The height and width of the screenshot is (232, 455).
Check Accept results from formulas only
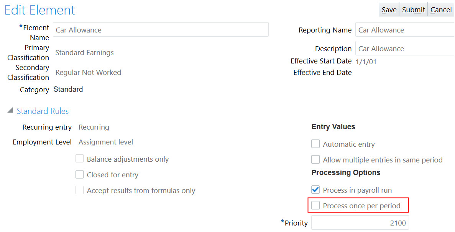point(80,190)
